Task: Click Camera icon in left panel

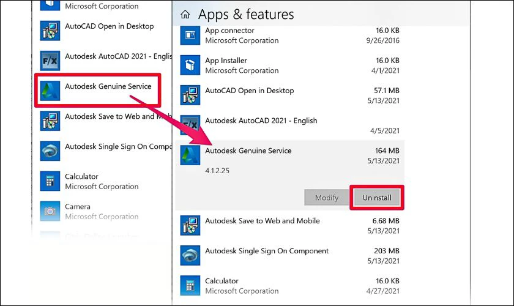Action: pos(50,211)
